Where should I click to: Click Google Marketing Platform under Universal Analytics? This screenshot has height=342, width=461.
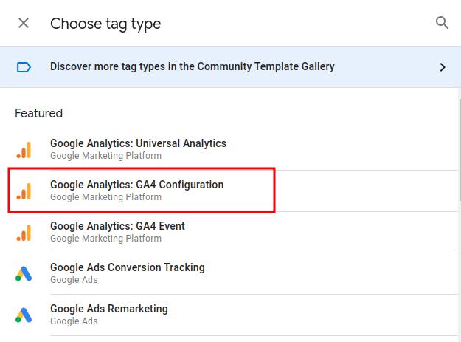click(105, 155)
